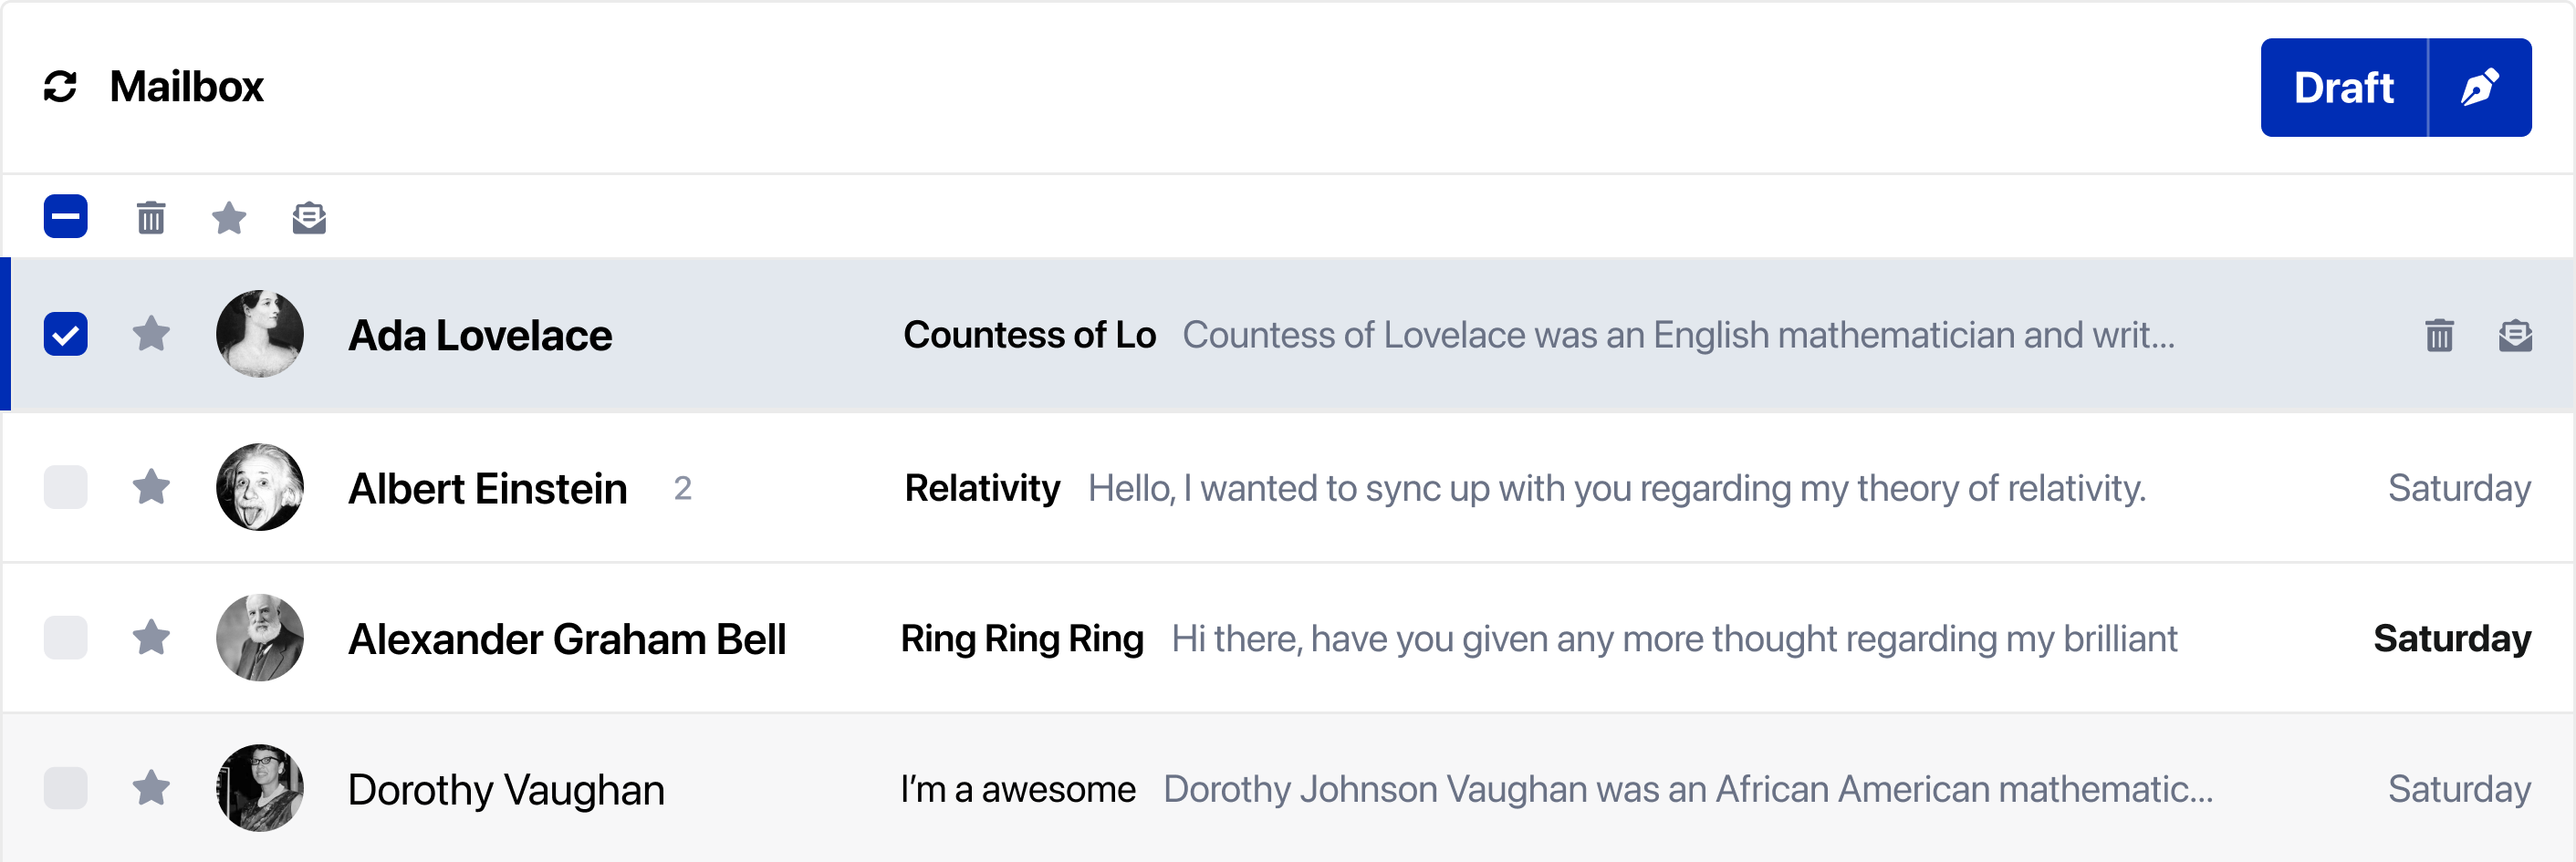Select the Alexander Graham Bell email checkbox
The height and width of the screenshot is (862, 2576).
coord(66,638)
